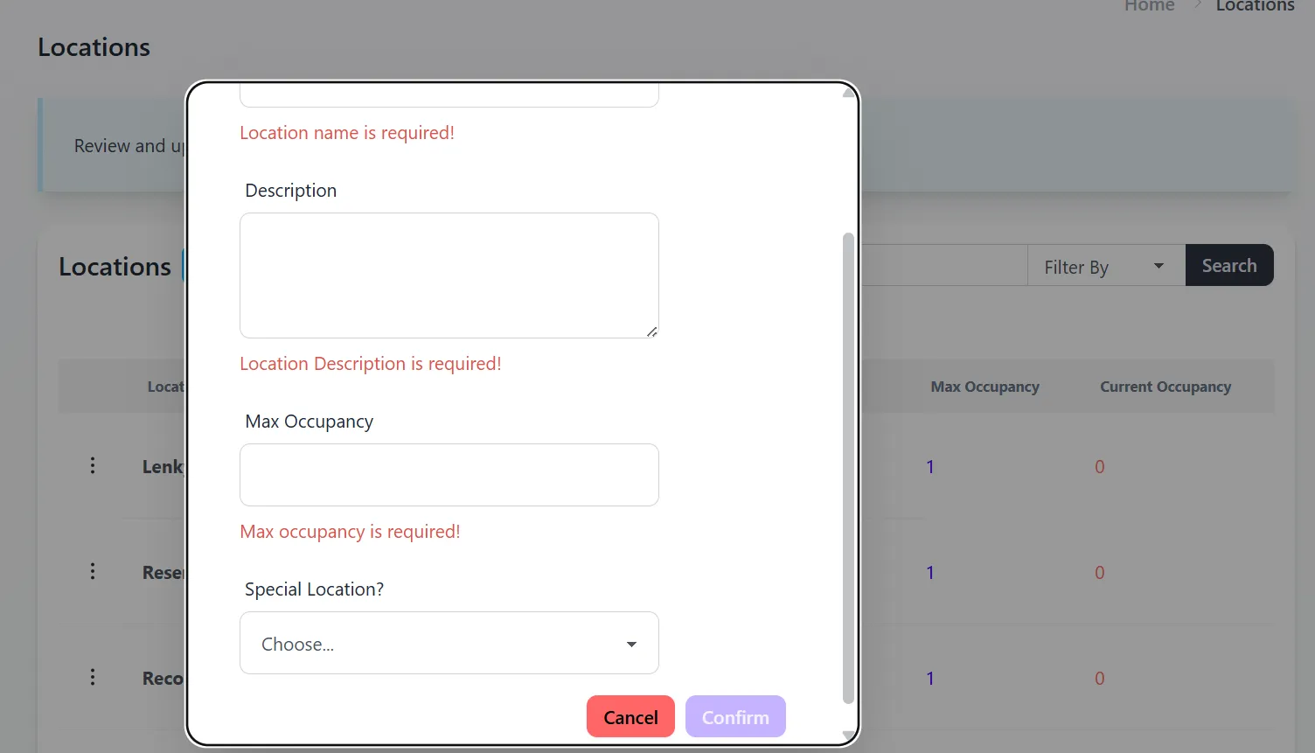The height and width of the screenshot is (753, 1315).
Task: Click the dialog scrollbar's up arrow
Action: click(x=847, y=93)
